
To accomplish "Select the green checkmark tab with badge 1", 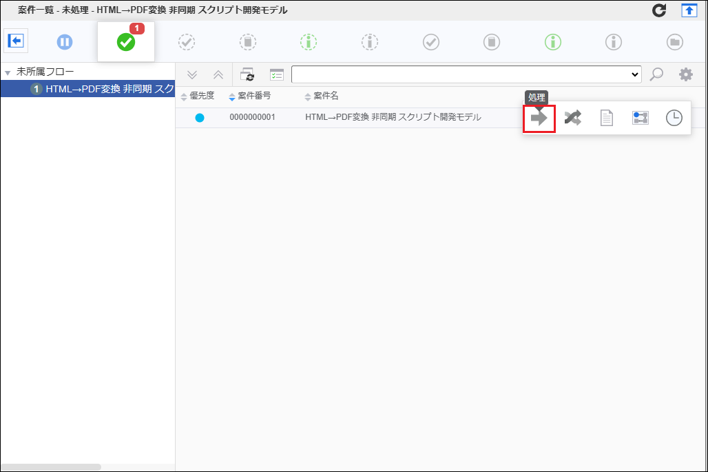I will [126, 42].
